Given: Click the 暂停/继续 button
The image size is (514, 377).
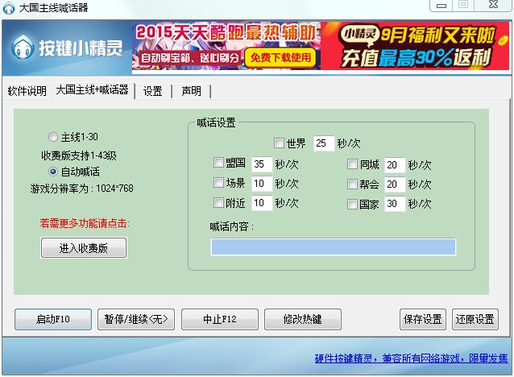Looking at the screenshot, I should coord(136,319).
